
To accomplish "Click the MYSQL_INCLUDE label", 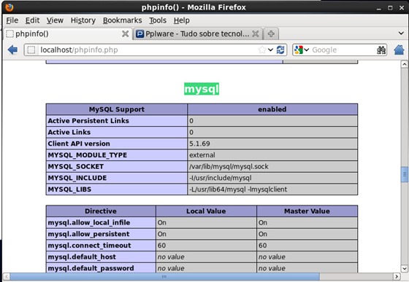I will click(77, 178).
